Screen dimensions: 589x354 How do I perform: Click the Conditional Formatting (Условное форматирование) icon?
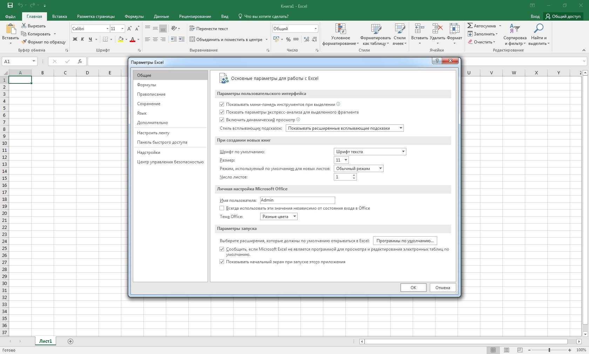[340, 29]
